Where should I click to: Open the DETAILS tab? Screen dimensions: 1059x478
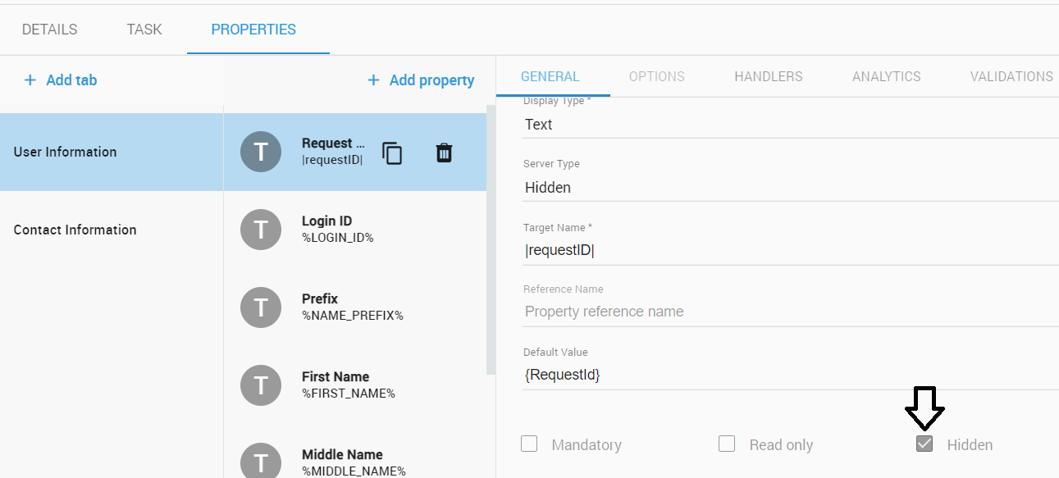coord(49,30)
